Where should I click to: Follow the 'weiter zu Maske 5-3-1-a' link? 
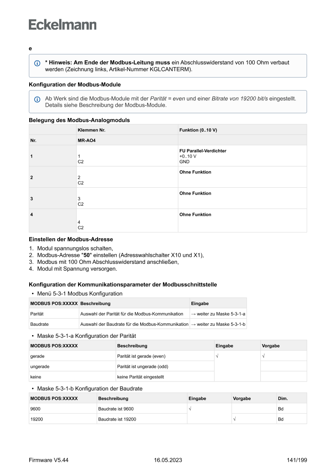coord(218,314)
